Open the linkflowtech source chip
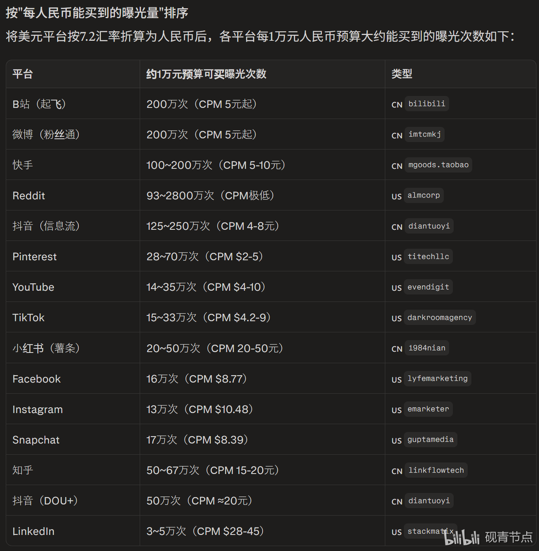This screenshot has width=539, height=551. click(436, 470)
